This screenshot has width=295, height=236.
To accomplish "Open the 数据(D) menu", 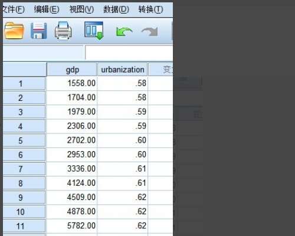I will pyautogui.click(x=116, y=9).
